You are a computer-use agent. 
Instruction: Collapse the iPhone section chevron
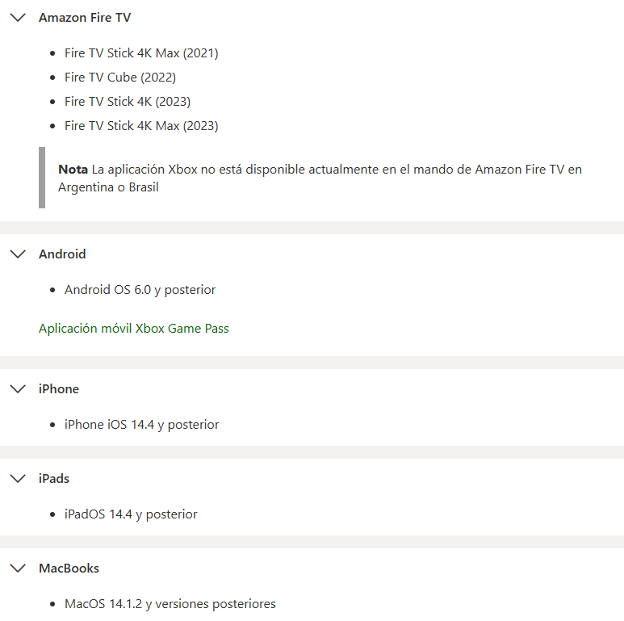click(x=18, y=389)
